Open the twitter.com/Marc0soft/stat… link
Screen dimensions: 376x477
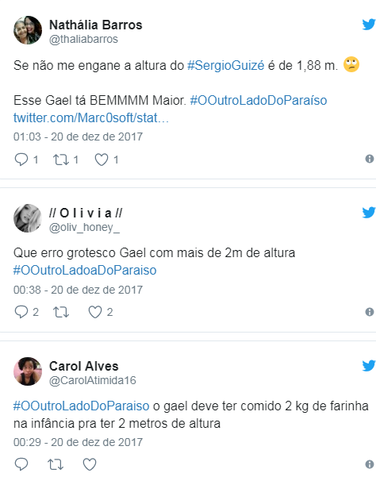point(91,117)
